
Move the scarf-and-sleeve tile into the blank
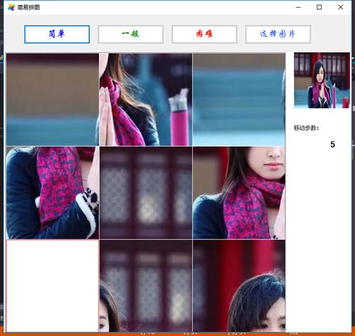click(x=52, y=193)
